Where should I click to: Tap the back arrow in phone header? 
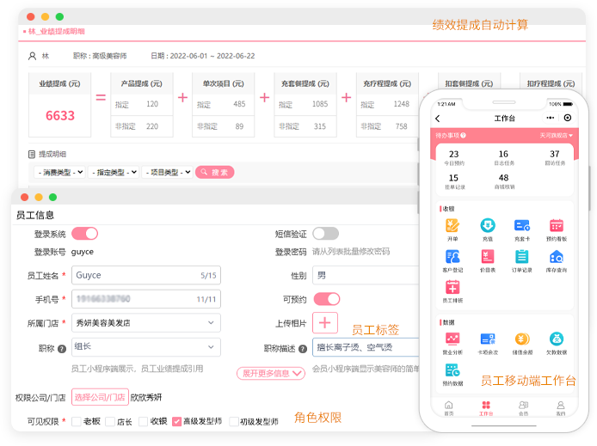click(438, 119)
